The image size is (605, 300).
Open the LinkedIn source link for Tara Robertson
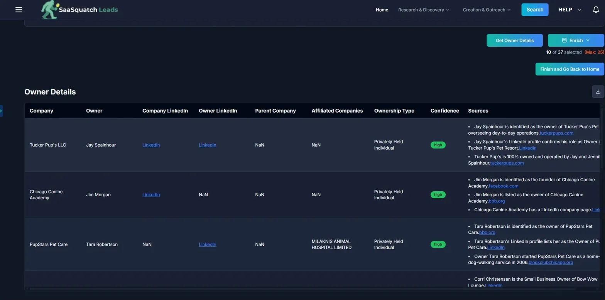coord(496,248)
